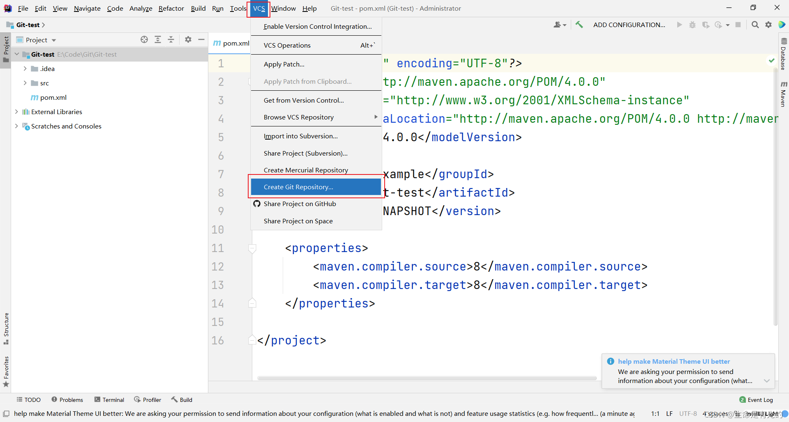789x422 pixels.
Task: Toggle the Favorites side tab
Action: (x=6, y=372)
